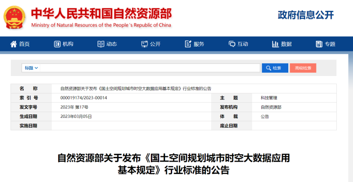Click the document-edit icon beside 服务
The image size is (353, 182).
pos(188,44)
